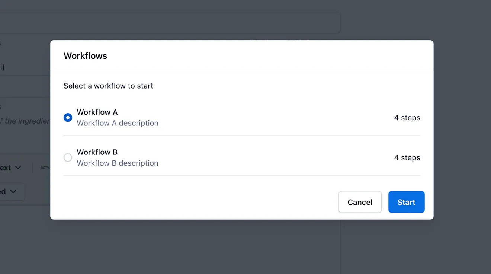Cancel the Workflows dialog
The height and width of the screenshot is (274, 491).
(x=360, y=202)
